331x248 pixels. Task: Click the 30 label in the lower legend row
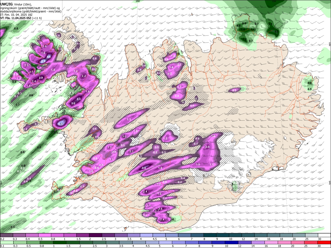pyautogui.click(x=319, y=246)
